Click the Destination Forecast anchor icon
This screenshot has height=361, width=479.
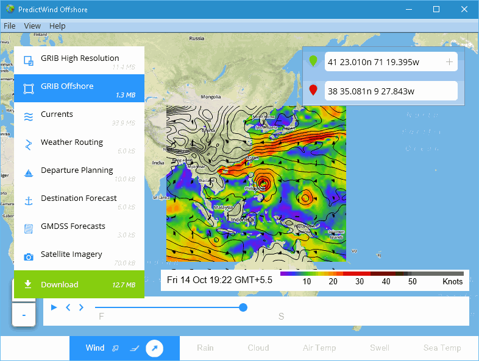click(x=29, y=201)
